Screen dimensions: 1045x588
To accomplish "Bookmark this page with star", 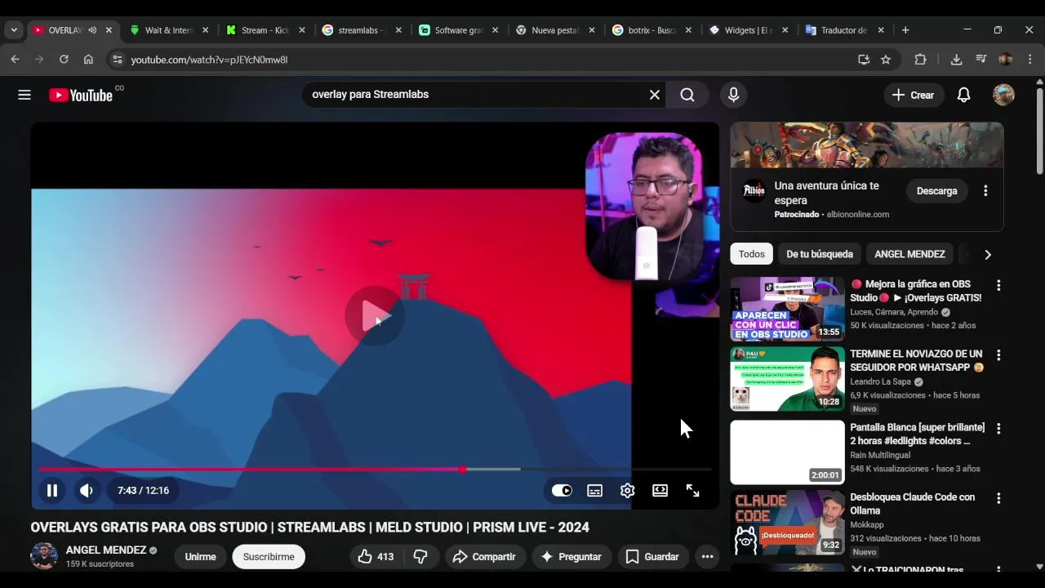I will coord(886,60).
